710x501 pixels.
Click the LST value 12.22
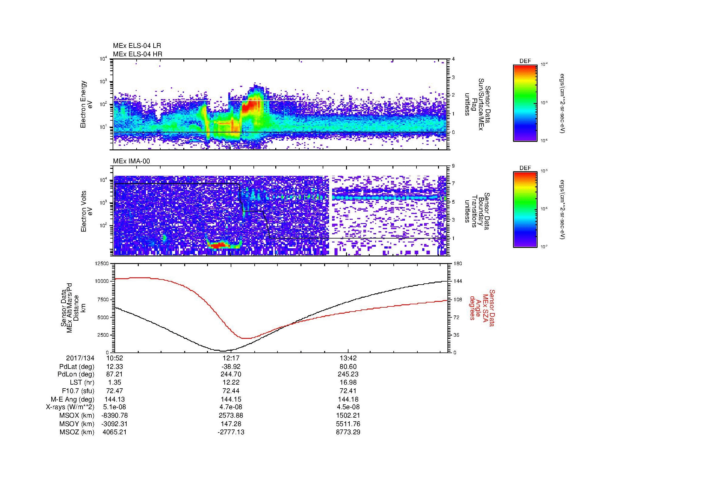pos(231,383)
